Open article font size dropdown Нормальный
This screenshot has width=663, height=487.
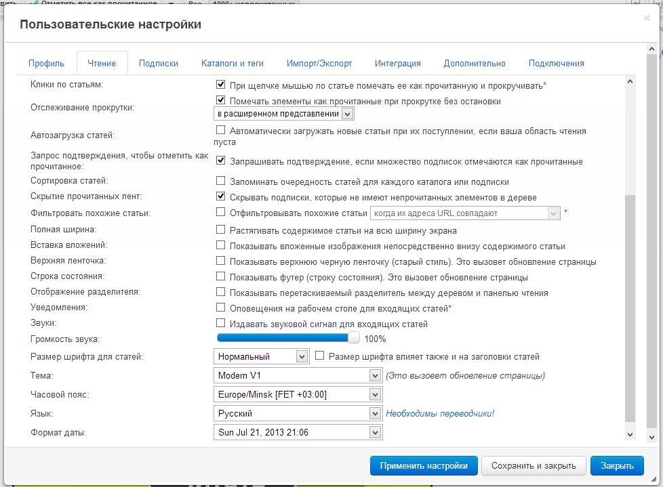click(261, 356)
